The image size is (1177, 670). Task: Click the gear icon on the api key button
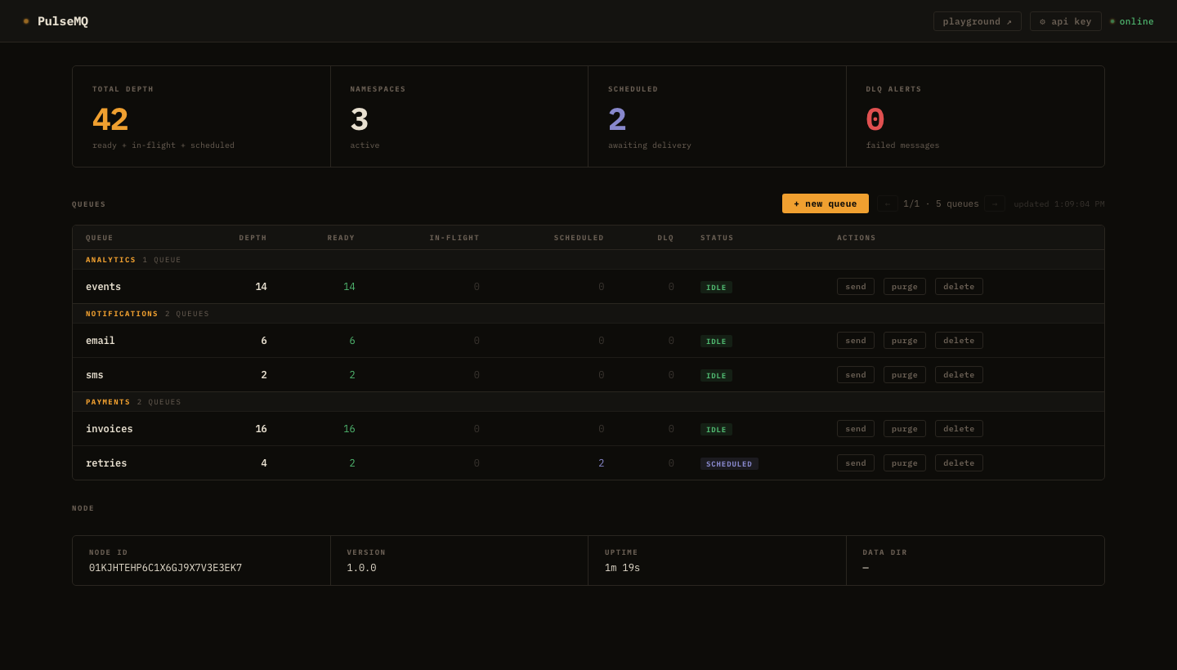tap(1043, 21)
